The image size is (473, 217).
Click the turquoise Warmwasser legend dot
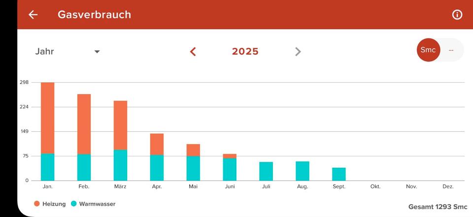click(x=74, y=204)
